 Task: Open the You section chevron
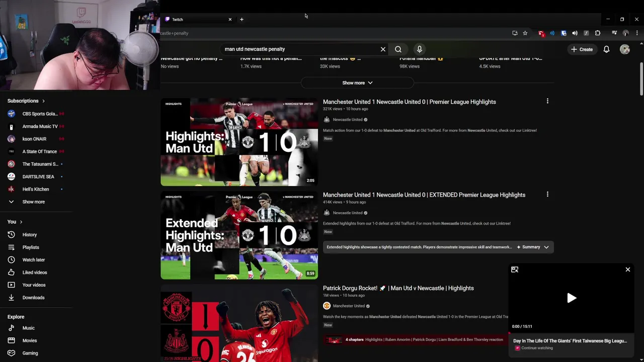21,222
